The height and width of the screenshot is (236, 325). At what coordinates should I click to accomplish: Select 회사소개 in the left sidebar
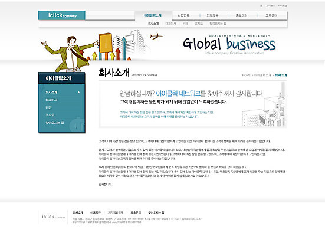pyautogui.click(x=51, y=92)
